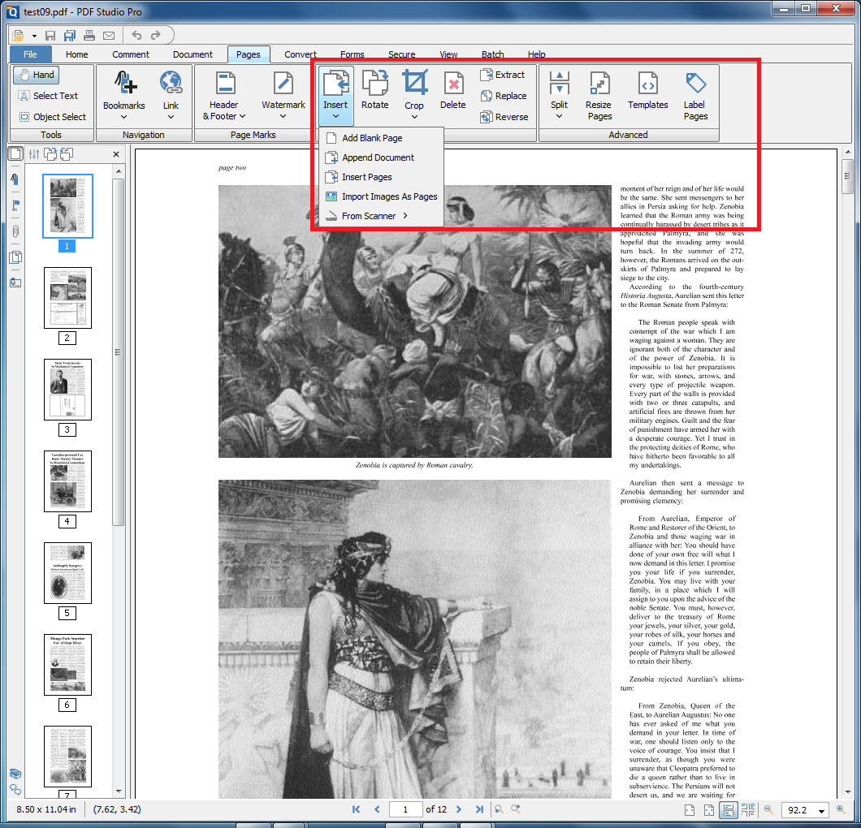Click the Email envelope icon
This screenshot has width=861, height=828.
(109, 36)
